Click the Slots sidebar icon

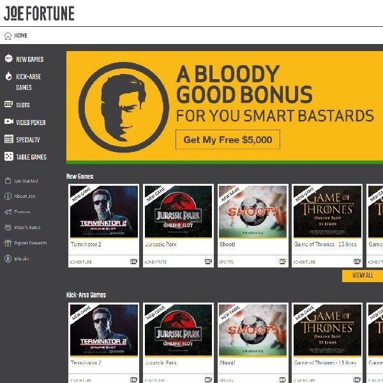coord(8,104)
